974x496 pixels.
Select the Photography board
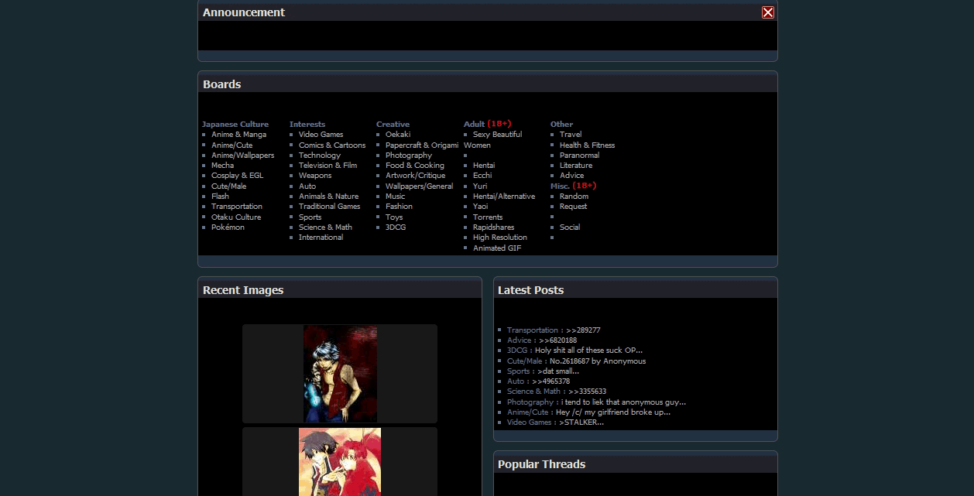pyautogui.click(x=408, y=156)
